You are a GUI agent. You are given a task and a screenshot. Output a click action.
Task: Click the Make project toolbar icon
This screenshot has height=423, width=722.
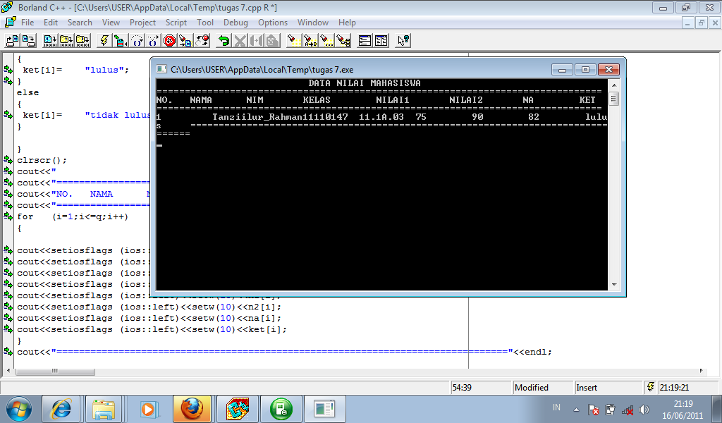(66, 40)
